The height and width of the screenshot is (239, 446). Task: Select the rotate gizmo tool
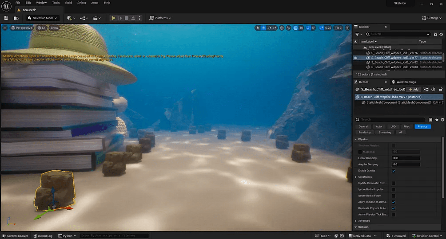pos(270,28)
